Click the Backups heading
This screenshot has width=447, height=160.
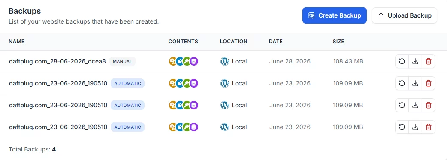[x=25, y=11]
